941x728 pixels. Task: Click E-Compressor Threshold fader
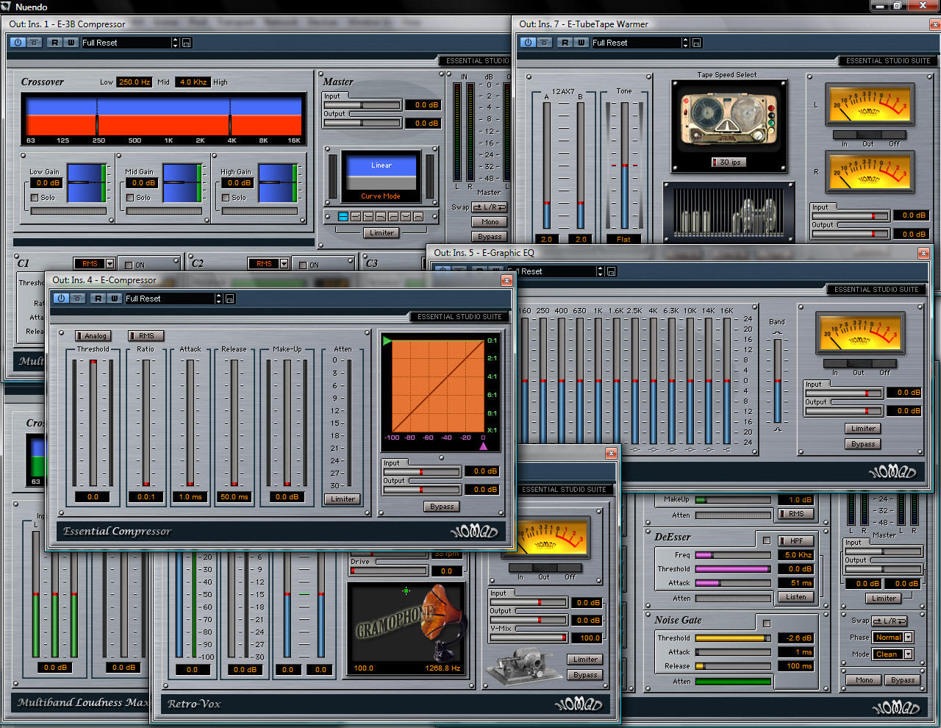pyautogui.click(x=93, y=423)
